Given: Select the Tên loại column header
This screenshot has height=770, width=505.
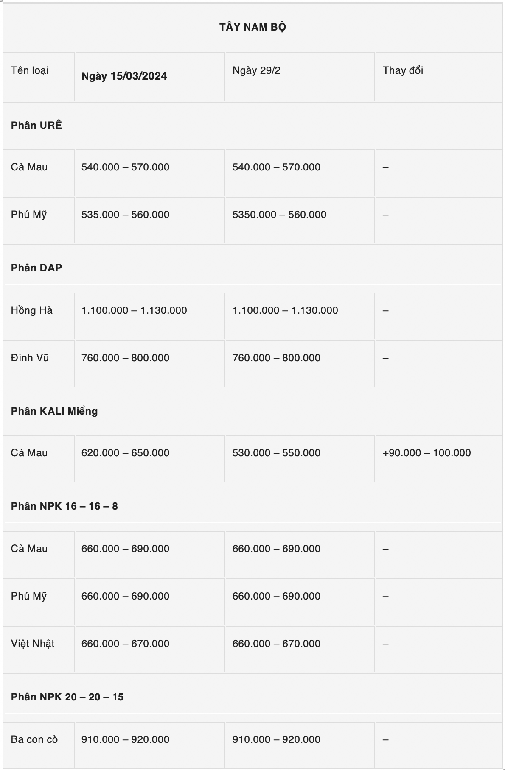Looking at the screenshot, I should point(30,70).
